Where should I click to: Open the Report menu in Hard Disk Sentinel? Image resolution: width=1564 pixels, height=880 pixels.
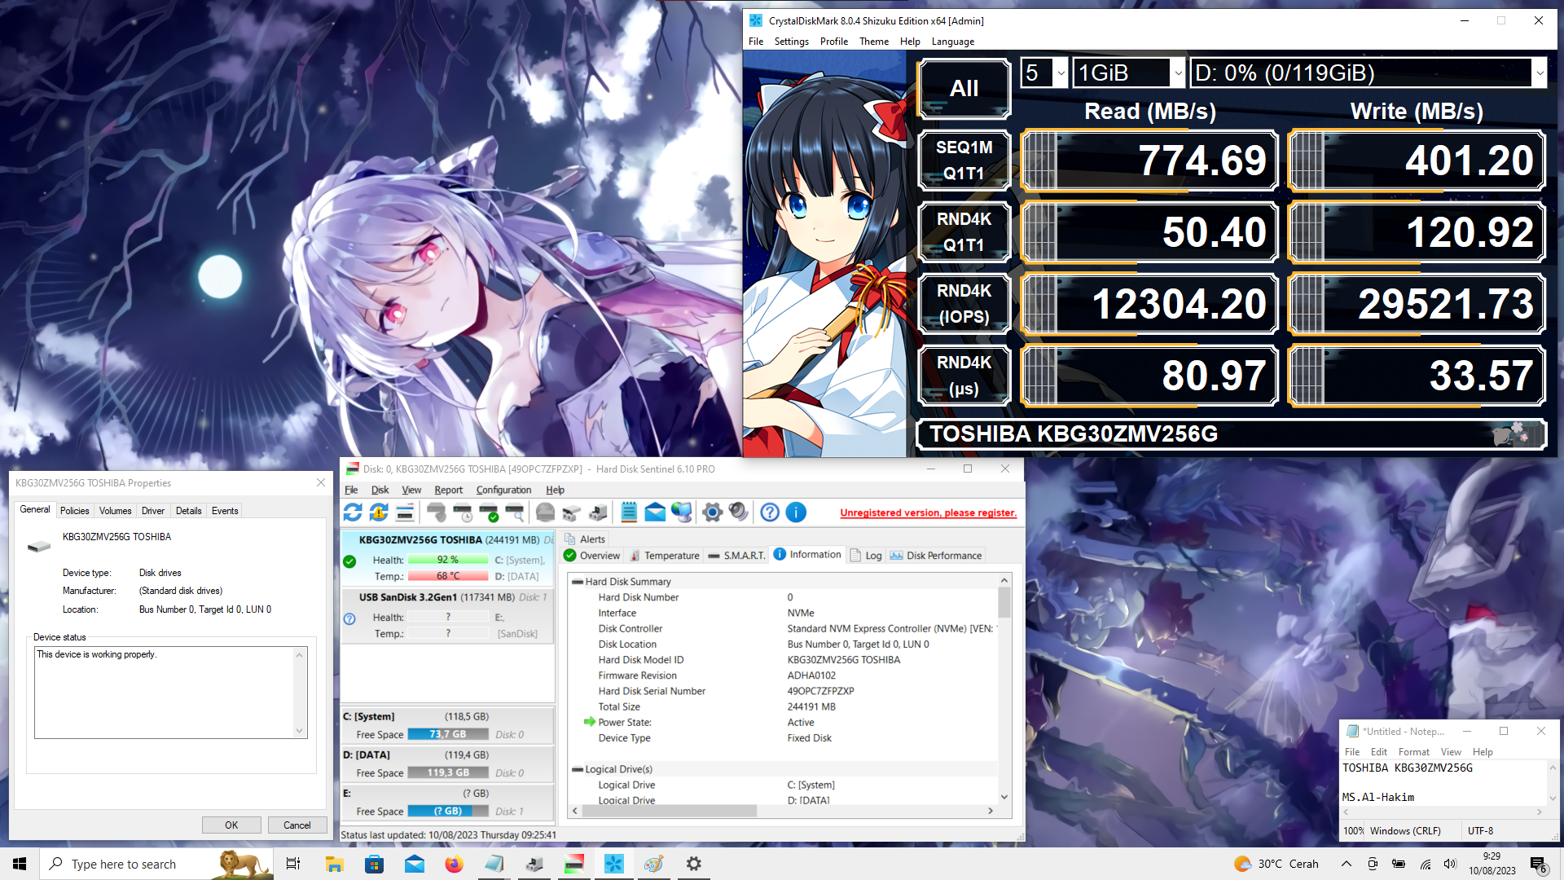[448, 490]
